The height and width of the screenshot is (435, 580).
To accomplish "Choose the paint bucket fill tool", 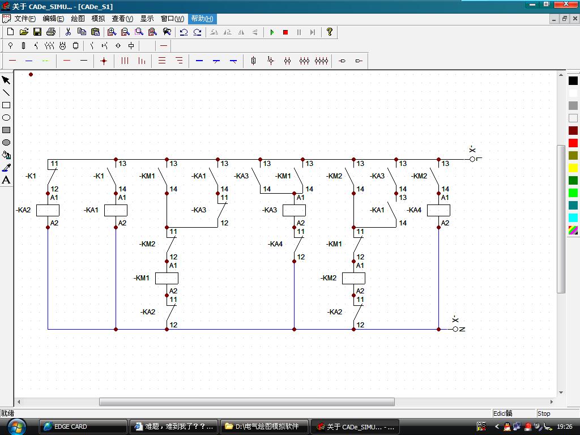I will point(6,155).
